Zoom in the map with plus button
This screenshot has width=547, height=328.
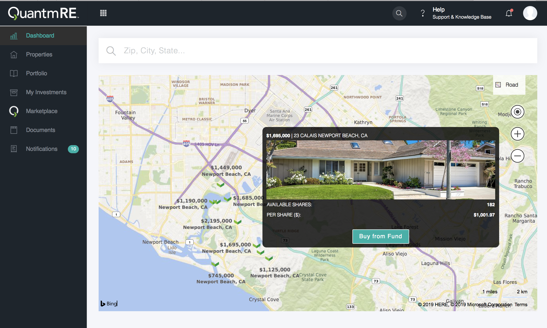(x=517, y=134)
